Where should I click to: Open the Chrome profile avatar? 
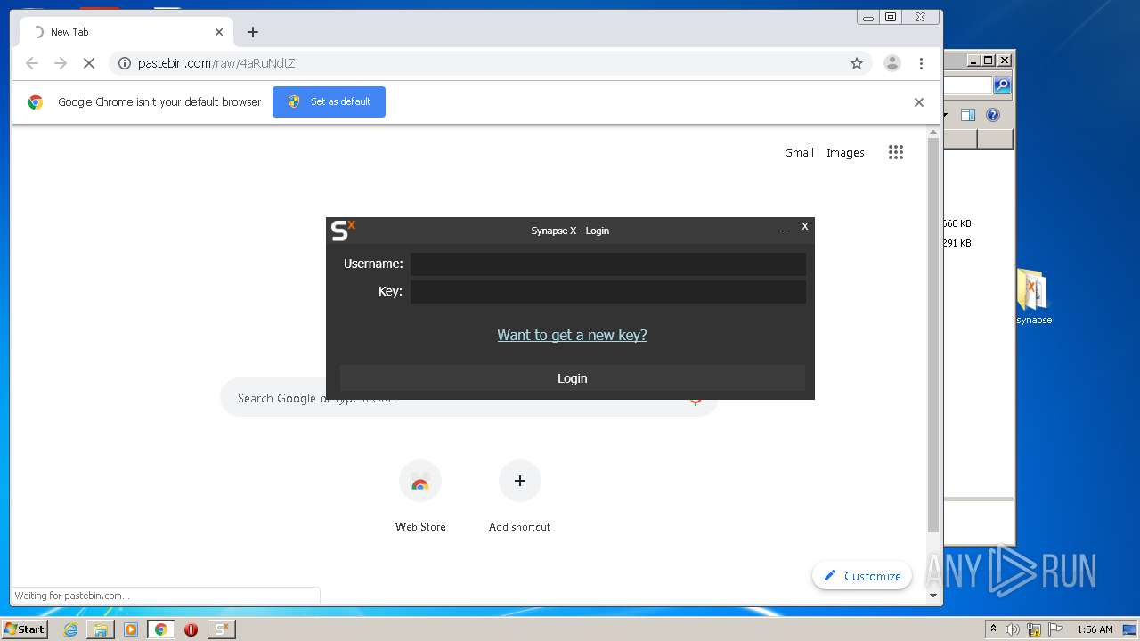[892, 63]
